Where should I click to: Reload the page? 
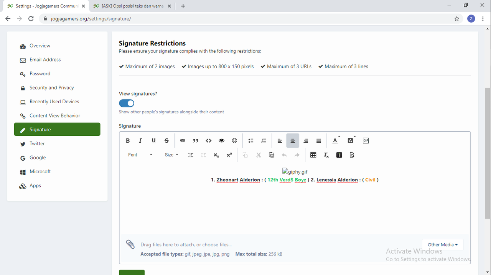tap(31, 18)
